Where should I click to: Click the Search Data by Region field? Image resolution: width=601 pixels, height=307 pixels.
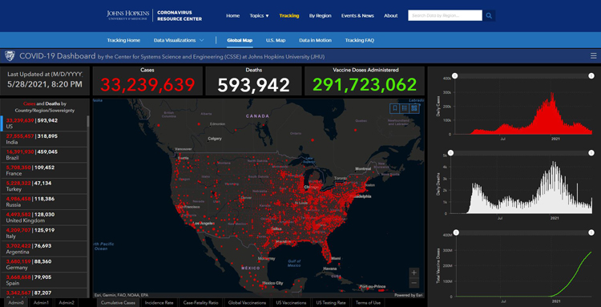pyautogui.click(x=445, y=16)
